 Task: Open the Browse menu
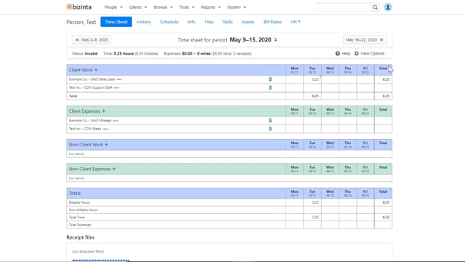163,7
